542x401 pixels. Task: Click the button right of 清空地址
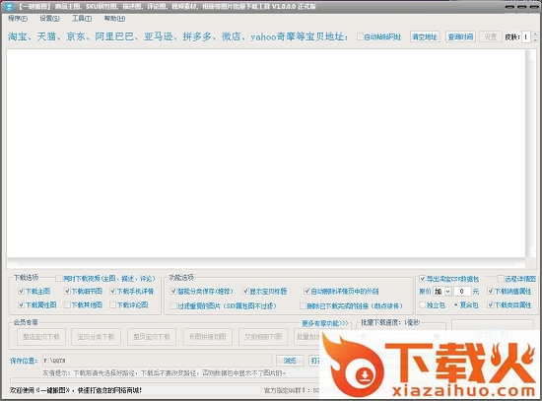[461, 36]
